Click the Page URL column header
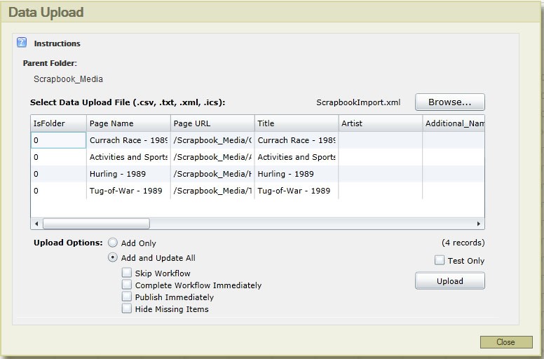Screen dimensions: 544x359 [x=212, y=123]
